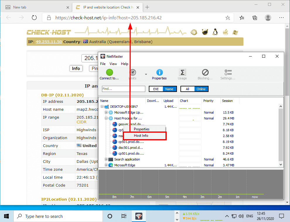Click Linux penguin icon on Check-Host header
Screen dimensions: 290x222
pyautogui.click(x=215, y=32)
